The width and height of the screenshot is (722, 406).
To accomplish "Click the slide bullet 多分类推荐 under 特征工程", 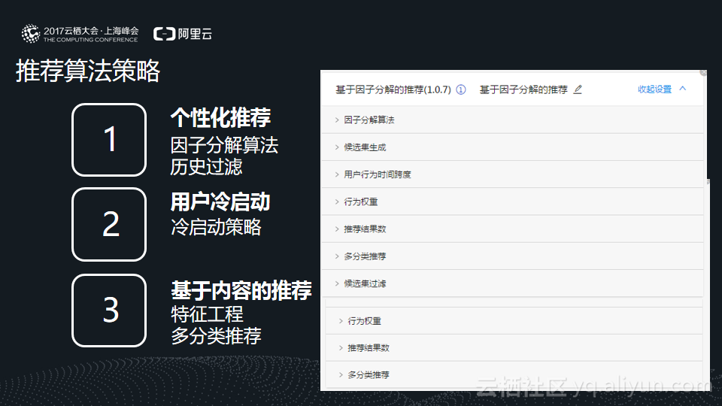I will (x=216, y=335).
